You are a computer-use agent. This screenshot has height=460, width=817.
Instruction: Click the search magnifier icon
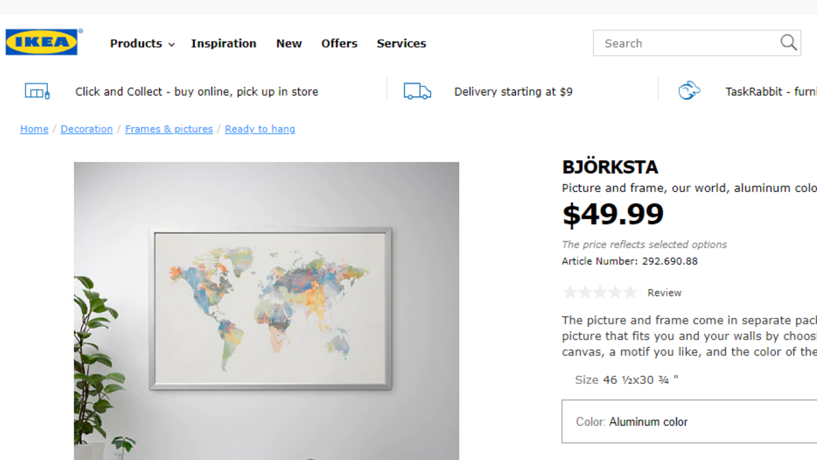coord(788,43)
